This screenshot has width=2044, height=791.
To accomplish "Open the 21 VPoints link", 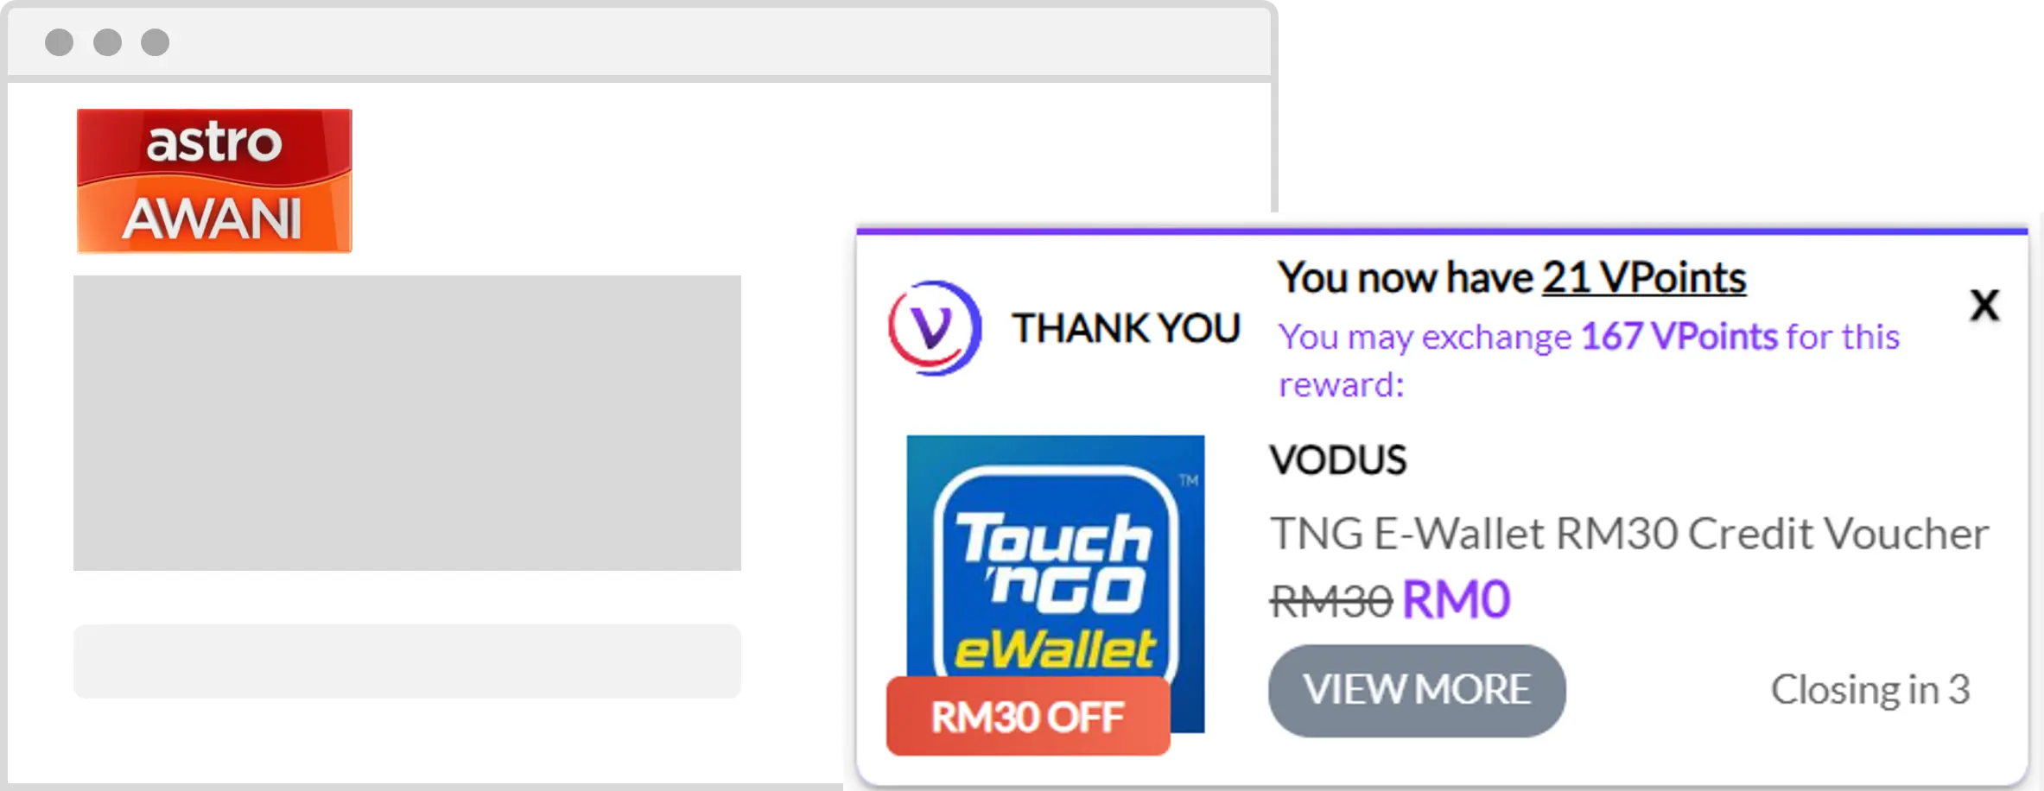I will pyautogui.click(x=1644, y=278).
